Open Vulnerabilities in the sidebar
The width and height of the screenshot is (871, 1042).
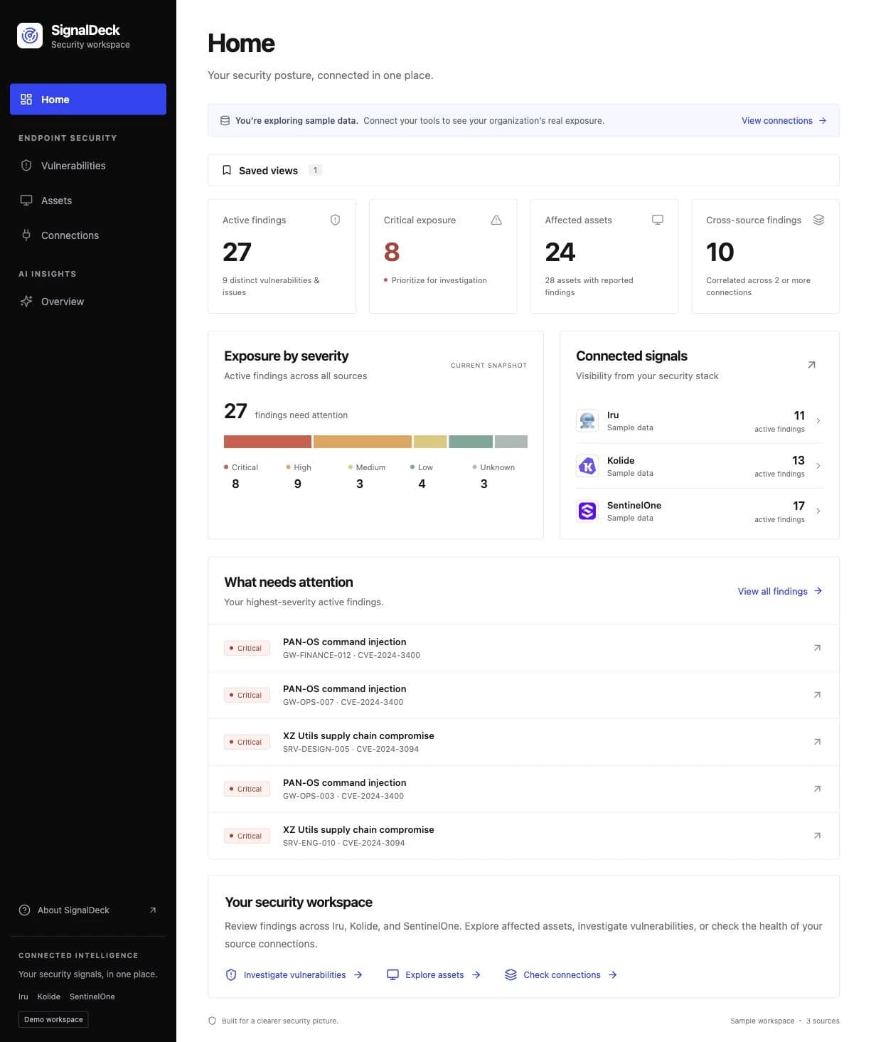point(88,166)
